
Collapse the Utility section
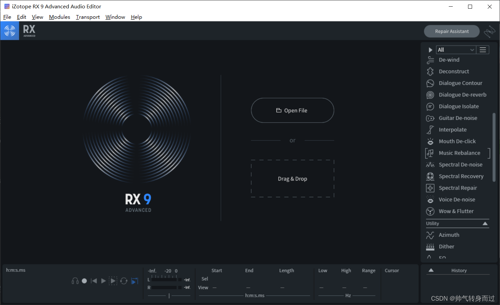point(485,224)
